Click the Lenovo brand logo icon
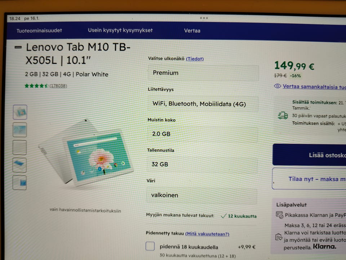Viewport: 346px width, 260px height. tap(18, 47)
